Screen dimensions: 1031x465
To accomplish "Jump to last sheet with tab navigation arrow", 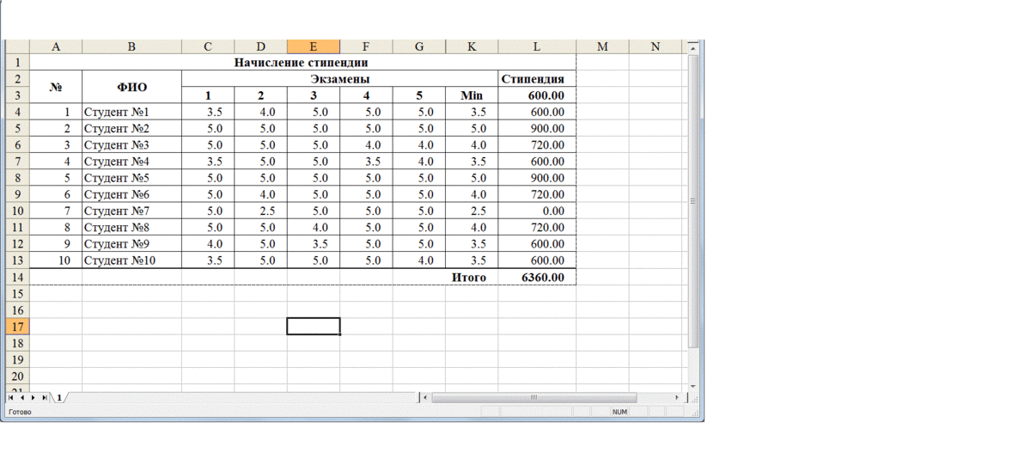I will click(45, 398).
